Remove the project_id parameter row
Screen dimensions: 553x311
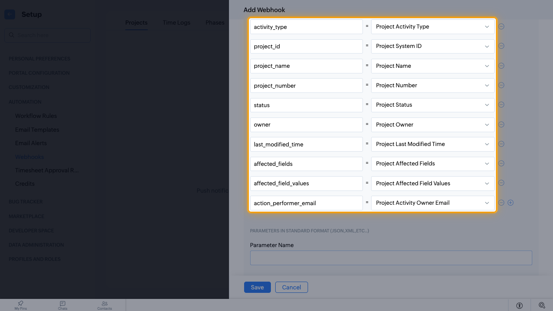[501, 46]
